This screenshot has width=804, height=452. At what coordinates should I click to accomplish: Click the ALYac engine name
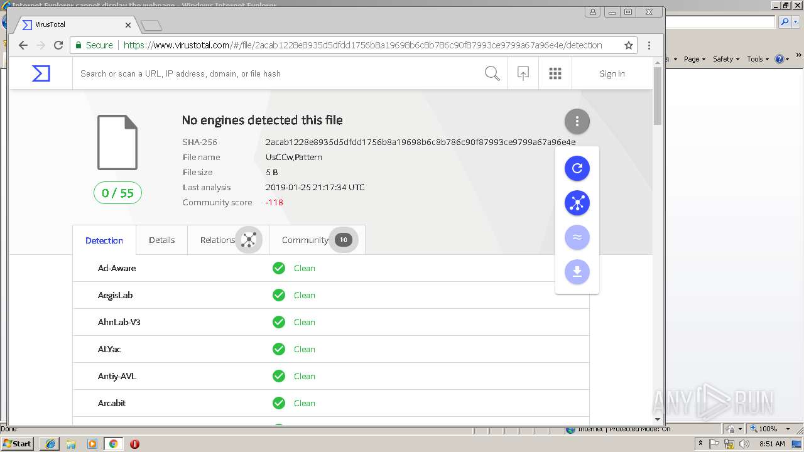[x=109, y=349]
